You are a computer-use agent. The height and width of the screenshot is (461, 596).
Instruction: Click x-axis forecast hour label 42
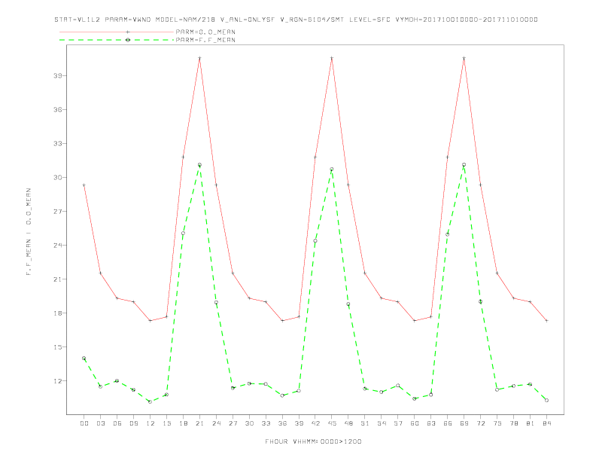[x=315, y=423]
